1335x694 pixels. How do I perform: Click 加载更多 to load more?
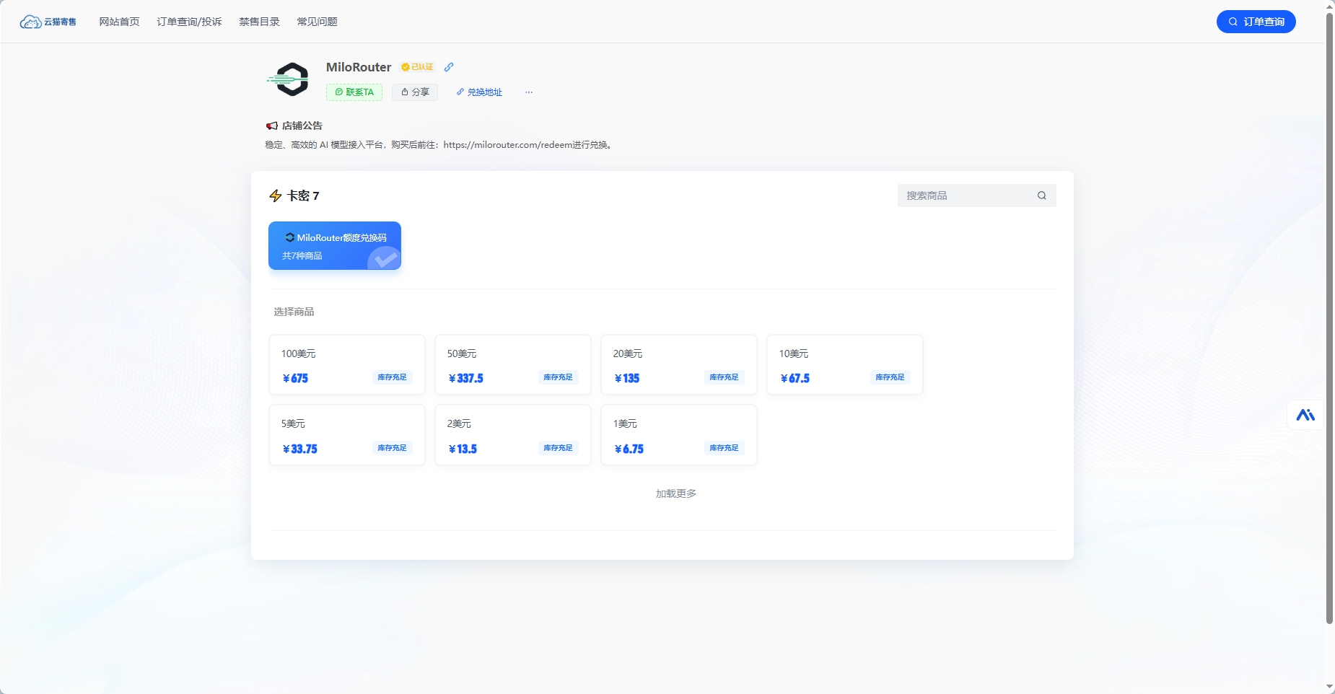coord(676,493)
